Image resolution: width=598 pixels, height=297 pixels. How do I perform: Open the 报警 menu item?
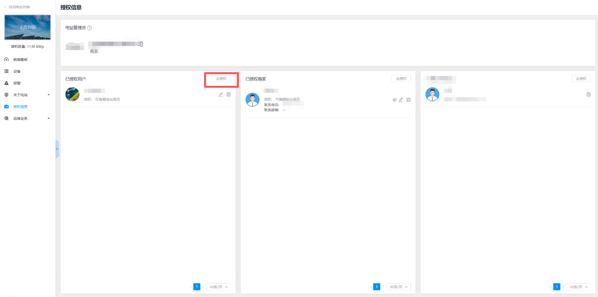(x=17, y=83)
